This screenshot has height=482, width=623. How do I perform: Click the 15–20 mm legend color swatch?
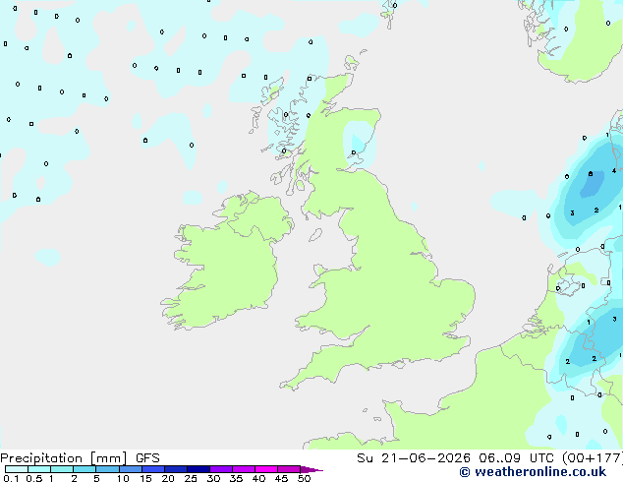(x=153, y=469)
